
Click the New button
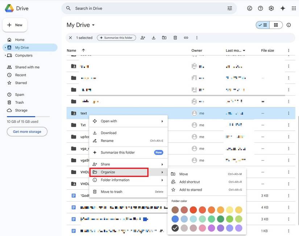15,25
